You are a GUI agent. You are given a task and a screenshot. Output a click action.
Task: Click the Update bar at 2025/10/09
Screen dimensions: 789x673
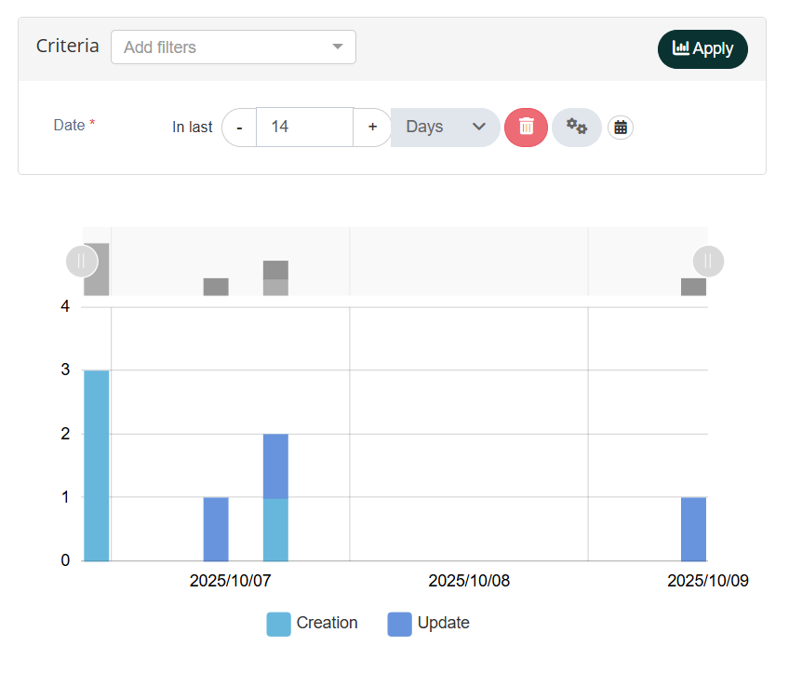click(693, 529)
